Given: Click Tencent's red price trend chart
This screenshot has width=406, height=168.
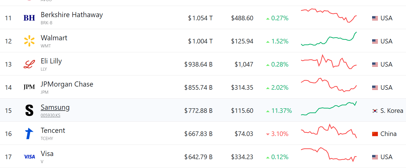Looking at the screenshot, I should pos(329,131).
